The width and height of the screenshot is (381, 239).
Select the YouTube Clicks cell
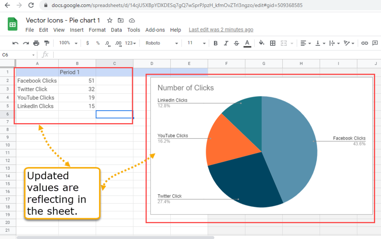tap(37, 98)
